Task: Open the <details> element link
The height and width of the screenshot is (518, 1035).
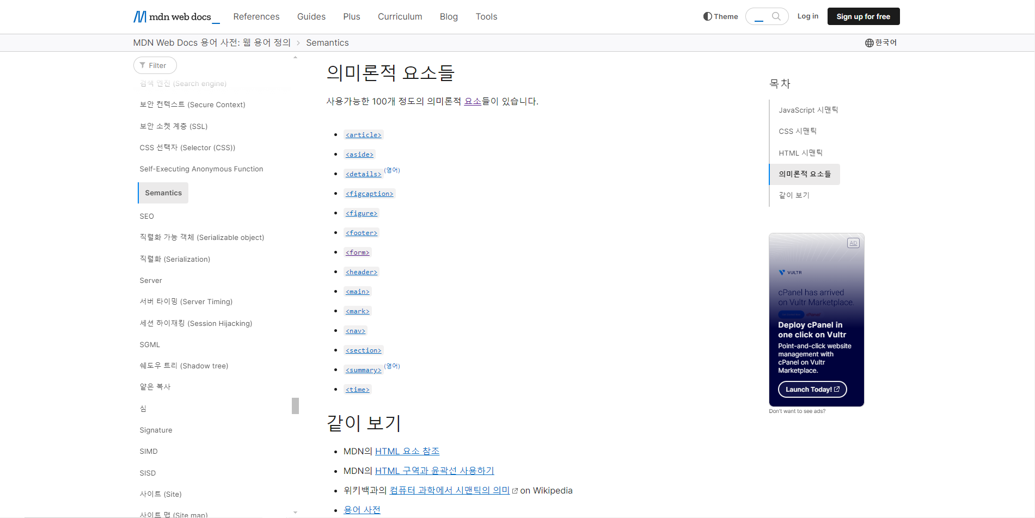Action: point(363,174)
